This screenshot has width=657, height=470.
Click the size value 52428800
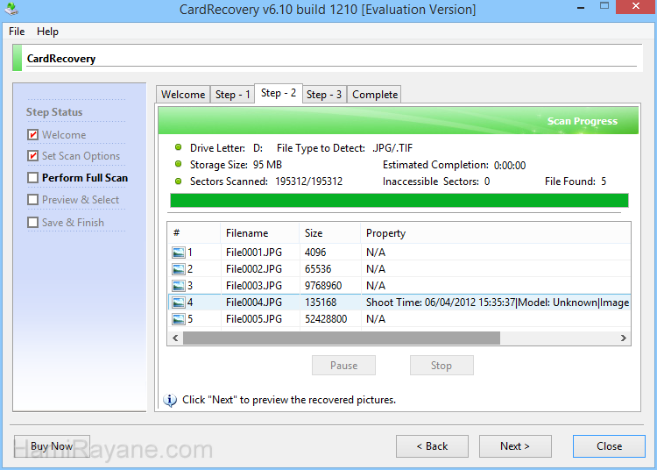326,319
